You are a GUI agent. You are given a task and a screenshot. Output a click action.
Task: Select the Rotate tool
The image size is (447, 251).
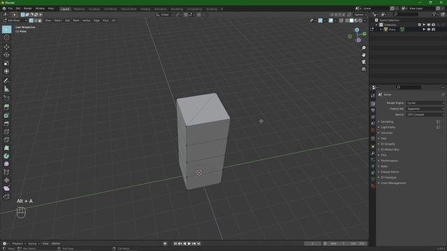coord(6,55)
